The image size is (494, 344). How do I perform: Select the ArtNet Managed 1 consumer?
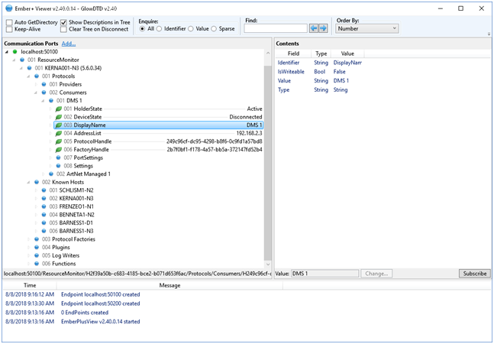pos(88,174)
